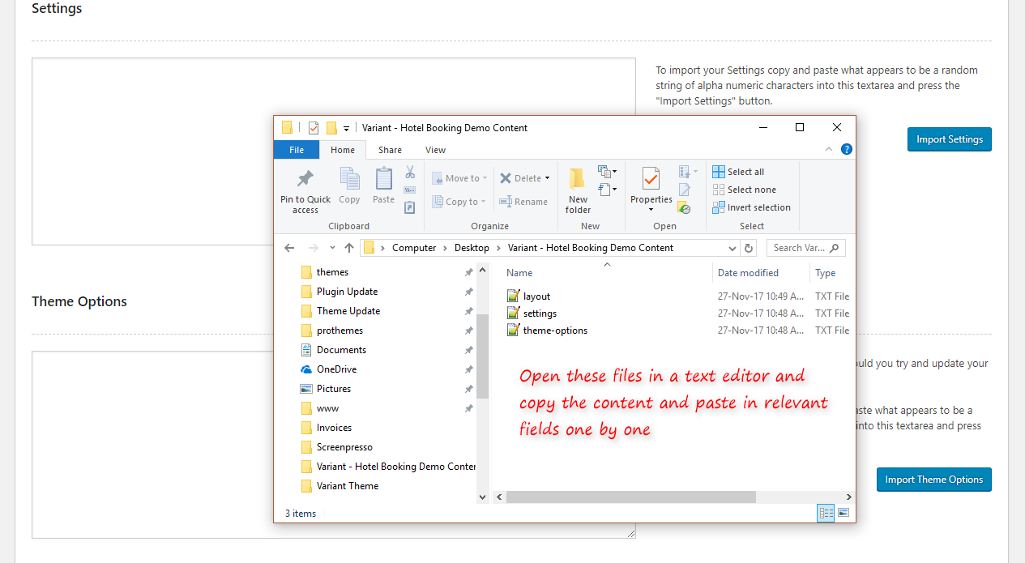Click the Import Settings button

(950, 139)
